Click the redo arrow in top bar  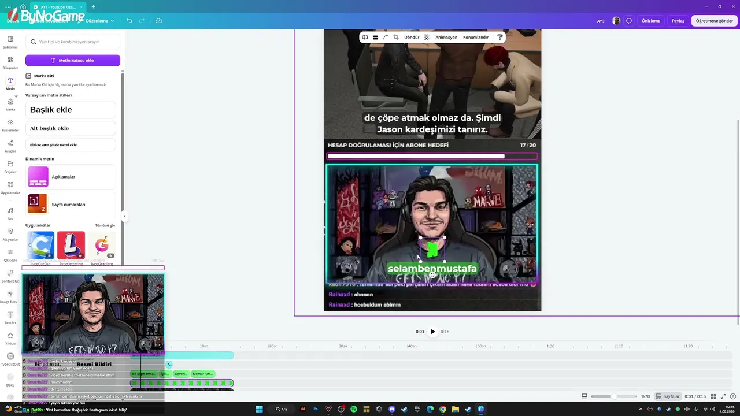coord(142,21)
